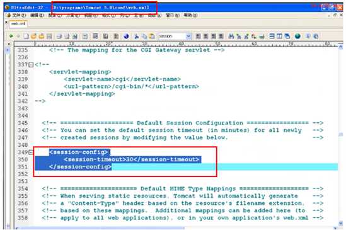Screen dimensions: 346x230
Task: Click the <servlet-name>cgi</servlet-name> line
Action: [122, 79]
